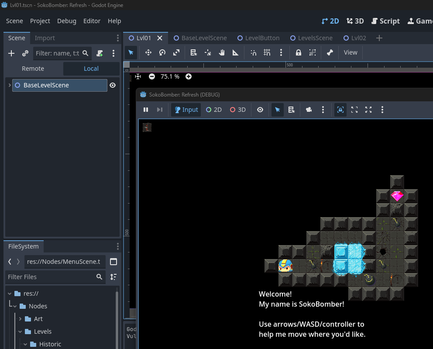Open the Debug menu
The height and width of the screenshot is (349, 433).
click(x=66, y=21)
